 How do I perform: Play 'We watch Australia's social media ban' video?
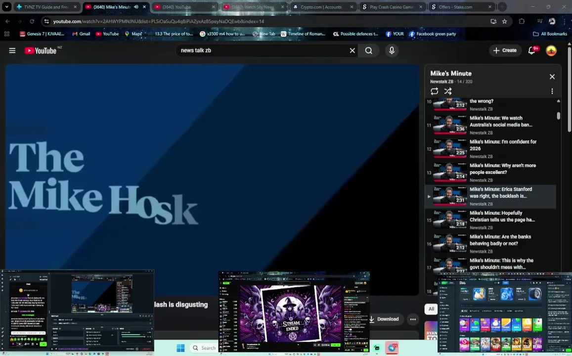click(x=490, y=125)
